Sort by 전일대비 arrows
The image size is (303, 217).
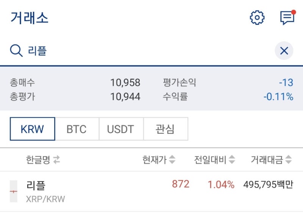[232, 160]
